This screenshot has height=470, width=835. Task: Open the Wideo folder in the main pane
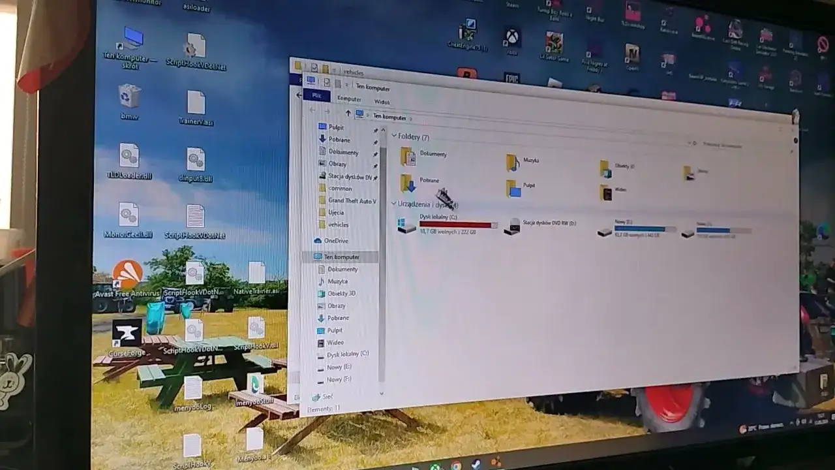click(x=607, y=193)
